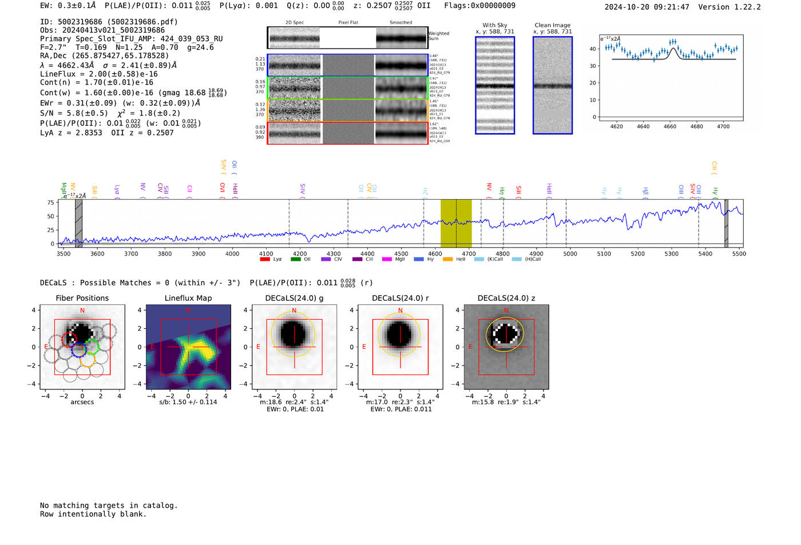Click the EWr = 0.31(±0.09) line

point(120,103)
